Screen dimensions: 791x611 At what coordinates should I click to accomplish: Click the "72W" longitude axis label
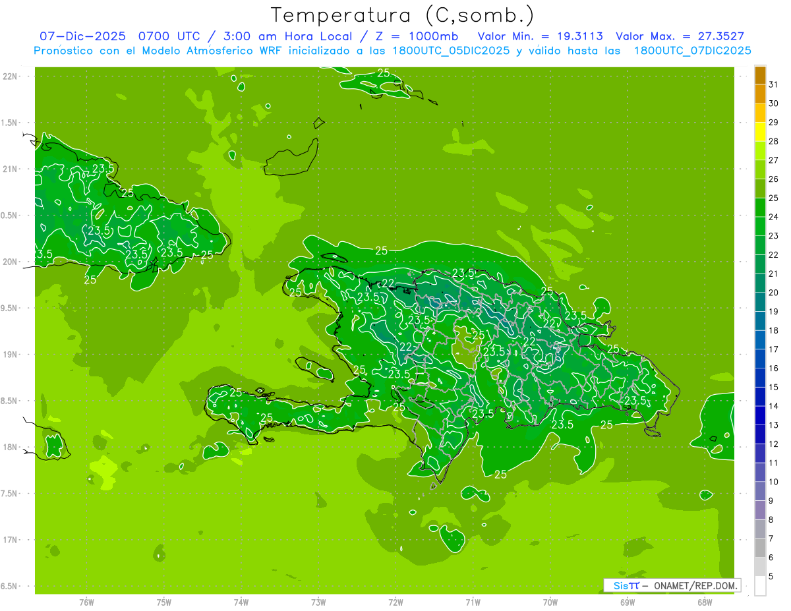click(396, 602)
